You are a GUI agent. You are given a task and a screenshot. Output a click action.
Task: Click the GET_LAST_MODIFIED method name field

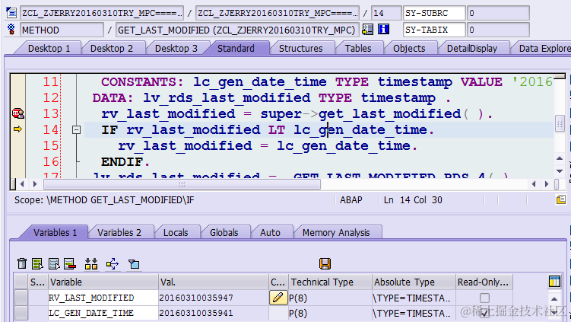tap(237, 30)
